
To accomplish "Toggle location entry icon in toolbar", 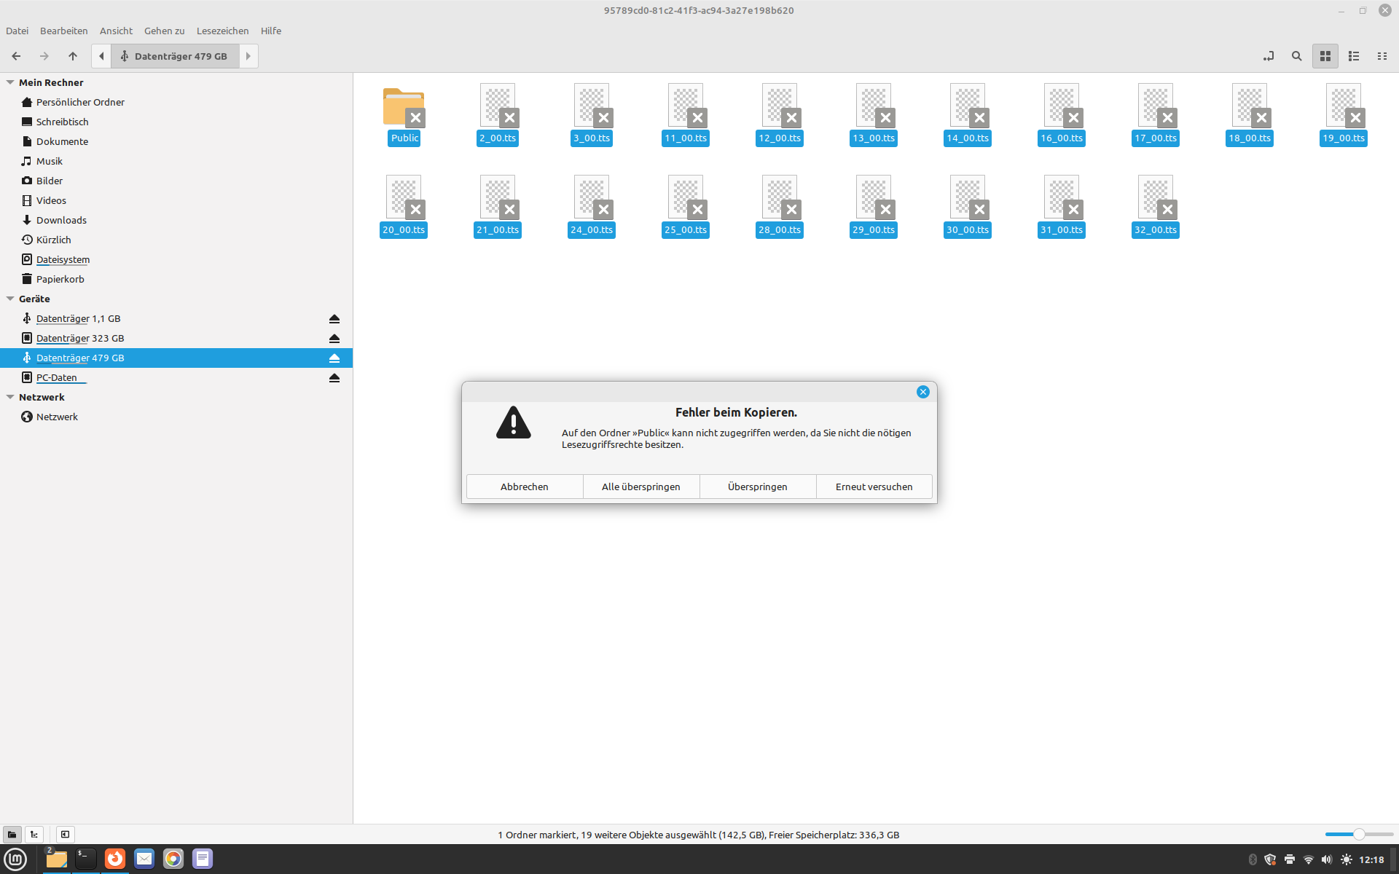I will coord(1269,56).
